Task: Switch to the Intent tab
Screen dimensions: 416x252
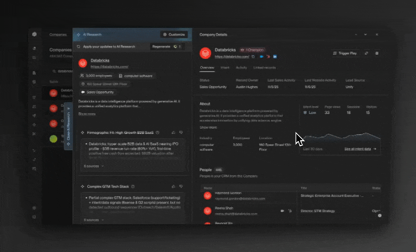Action: pos(225,68)
